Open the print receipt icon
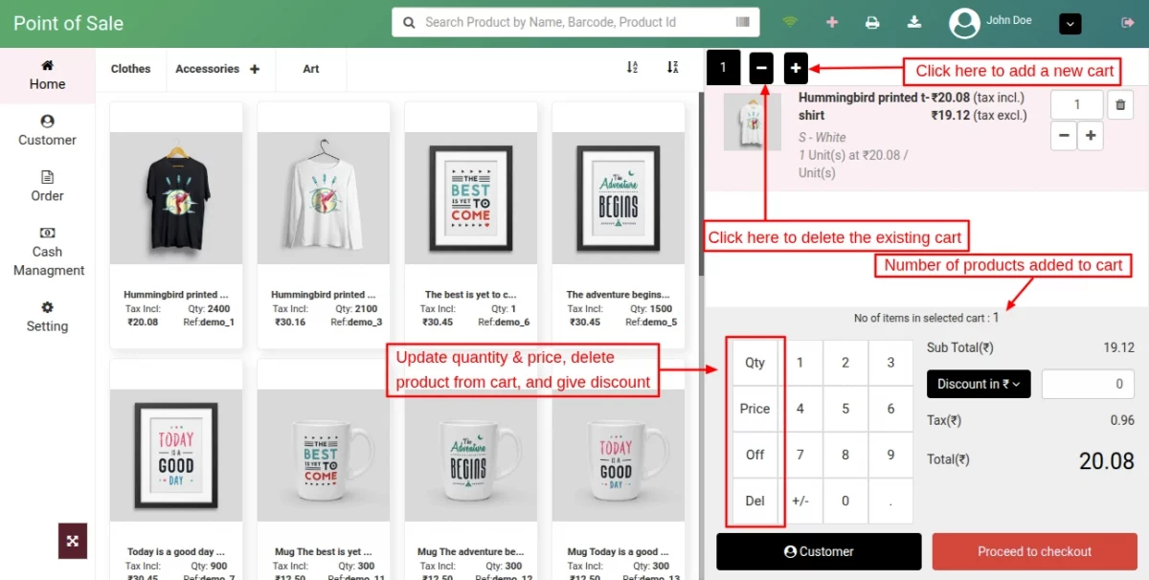Screen dimensions: 1149x580 tap(871, 21)
